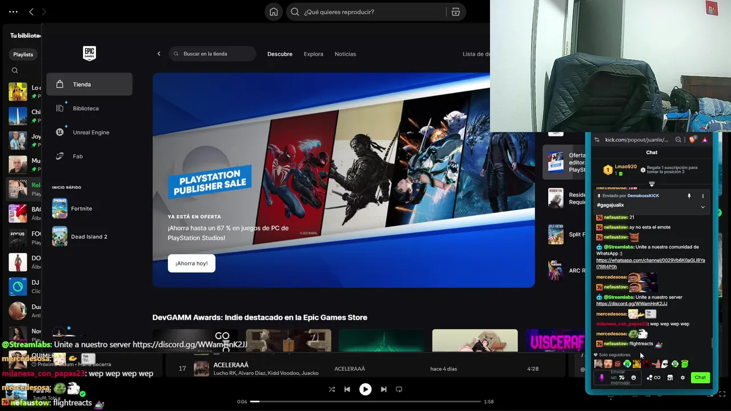
Task: Open WhatsApp channel link in chat
Action: tap(650, 263)
